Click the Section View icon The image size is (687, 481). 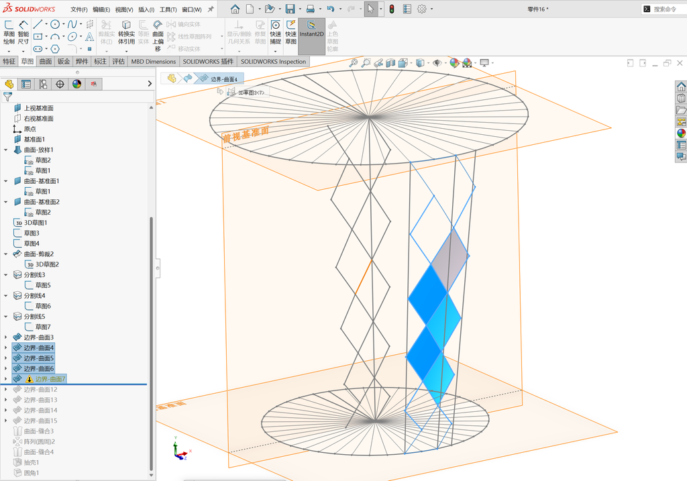pyautogui.click(x=391, y=63)
